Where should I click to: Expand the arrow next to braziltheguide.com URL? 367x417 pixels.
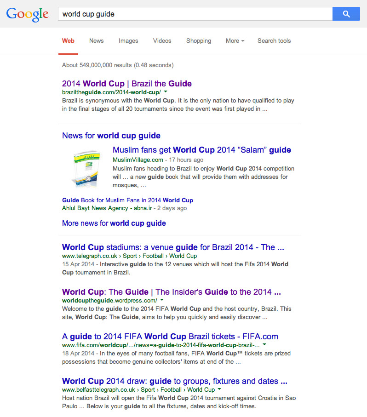(166, 92)
